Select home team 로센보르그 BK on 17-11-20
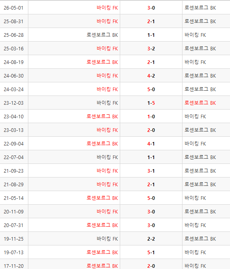The height and width of the screenshot is (269, 230). pos(102,266)
